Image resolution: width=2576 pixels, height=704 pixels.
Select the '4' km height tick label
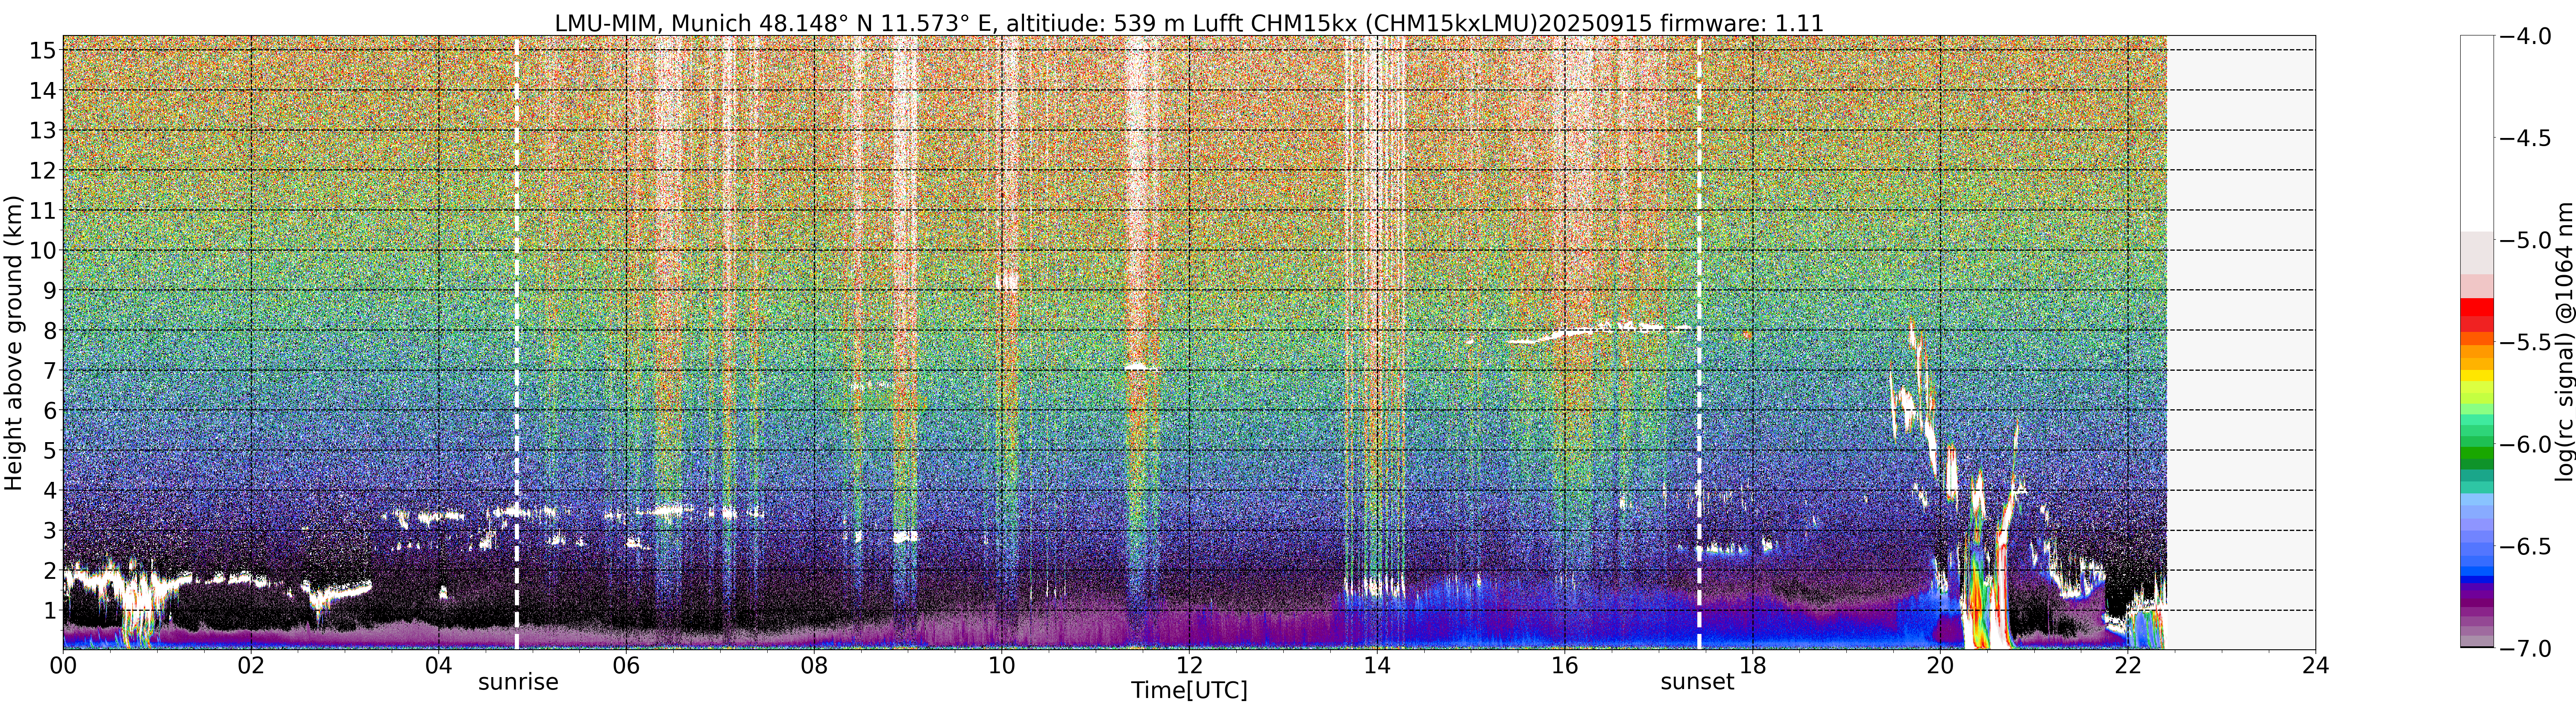pos(49,490)
